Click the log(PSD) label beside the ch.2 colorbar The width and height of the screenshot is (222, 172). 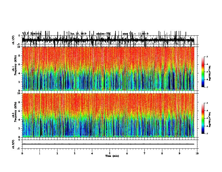click(210, 119)
